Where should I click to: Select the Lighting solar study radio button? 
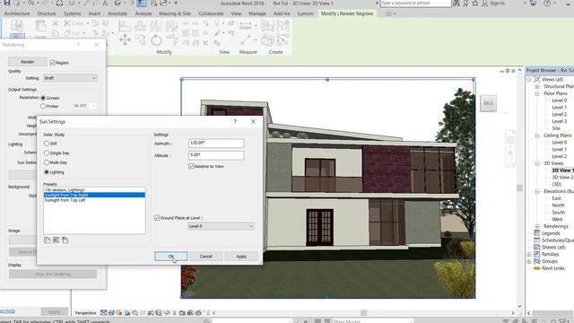point(47,172)
